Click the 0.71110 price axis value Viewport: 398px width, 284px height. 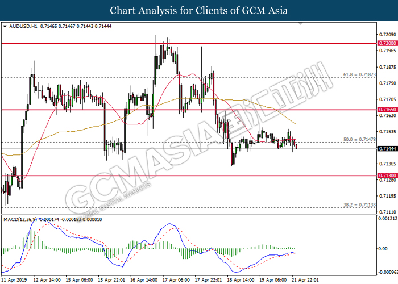click(387, 212)
